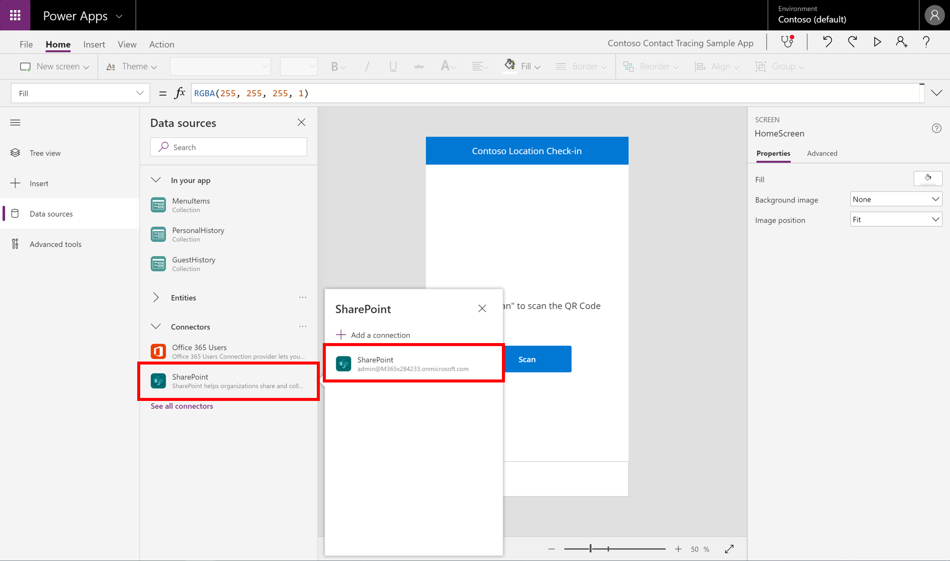Share the app with person icon
This screenshot has width=950, height=561.
tap(902, 42)
